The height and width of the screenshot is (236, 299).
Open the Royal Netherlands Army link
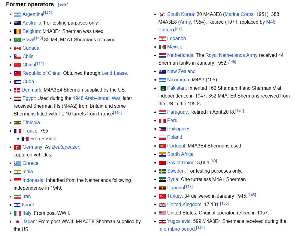pos(231,55)
